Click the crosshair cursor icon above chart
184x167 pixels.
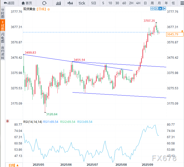[152, 9]
